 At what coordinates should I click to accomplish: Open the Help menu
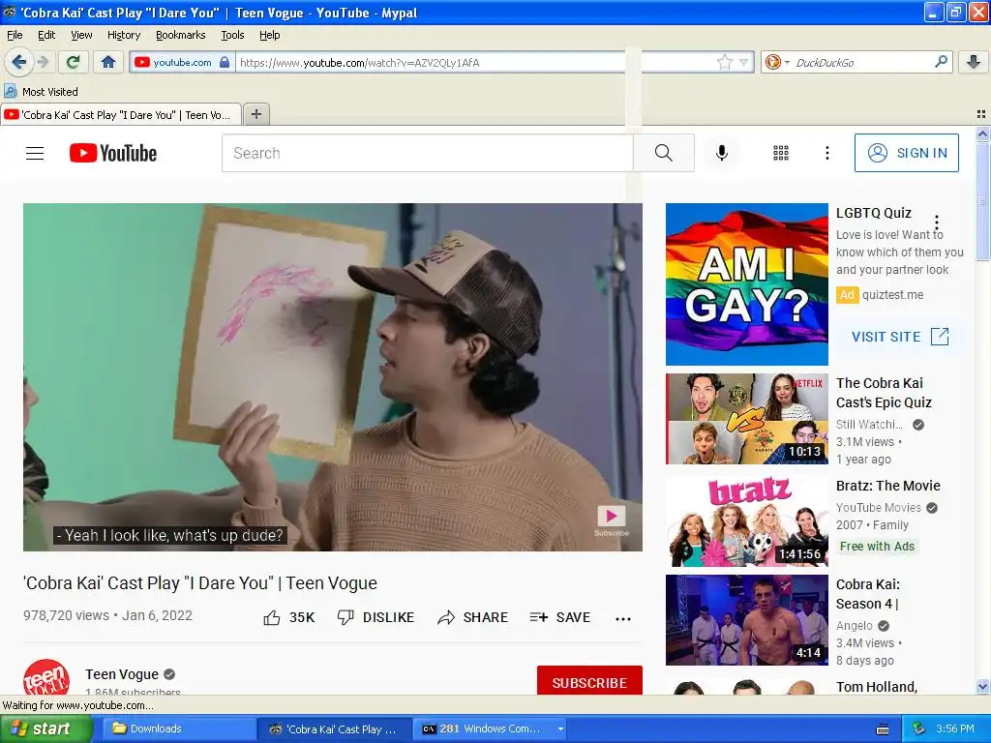pyautogui.click(x=270, y=35)
